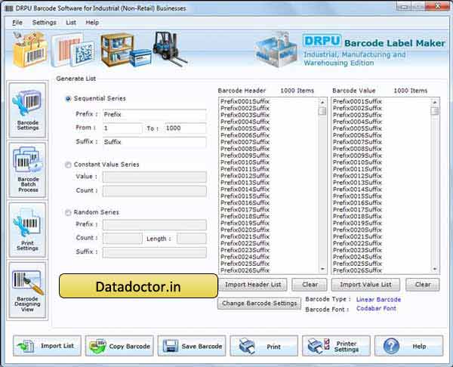Screen dimensions: 453x367
Task: Click Clear button for value list
Action: [422, 285]
